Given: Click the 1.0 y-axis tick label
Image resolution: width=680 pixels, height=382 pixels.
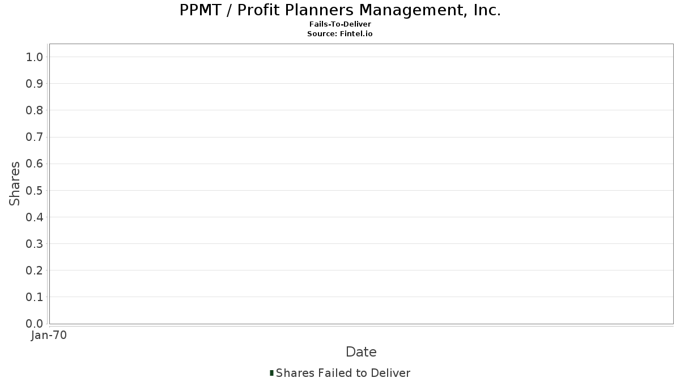Looking at the screenshot, I should [35, 57].
